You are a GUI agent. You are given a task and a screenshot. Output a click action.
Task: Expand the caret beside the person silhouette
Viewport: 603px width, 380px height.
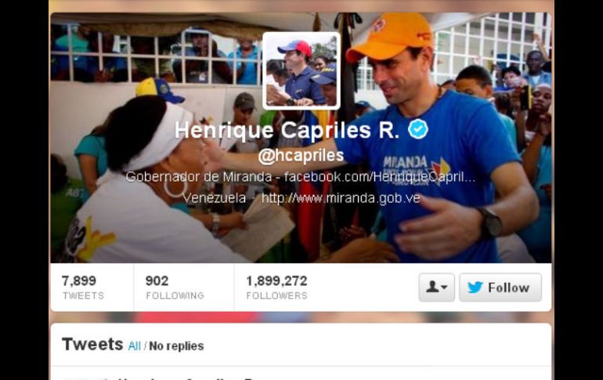444,287
